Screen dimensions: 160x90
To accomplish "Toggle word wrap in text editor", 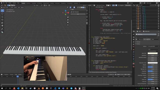I will click(x=115, y=5).
